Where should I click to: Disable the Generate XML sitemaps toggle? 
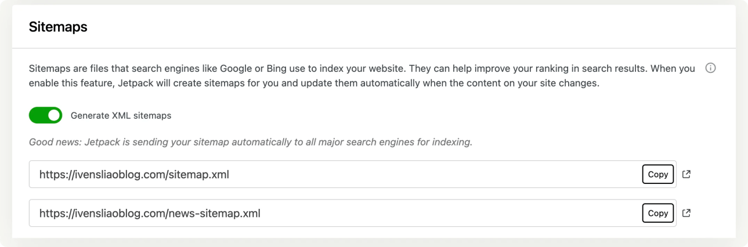[x=45, y=116]
